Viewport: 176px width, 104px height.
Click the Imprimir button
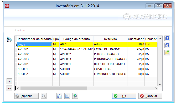tap(27, 96)
